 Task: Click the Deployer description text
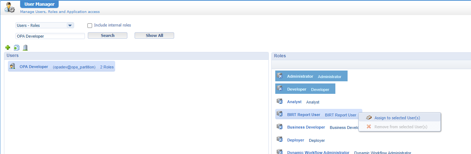pyautogui.click(x=317, y=140)
